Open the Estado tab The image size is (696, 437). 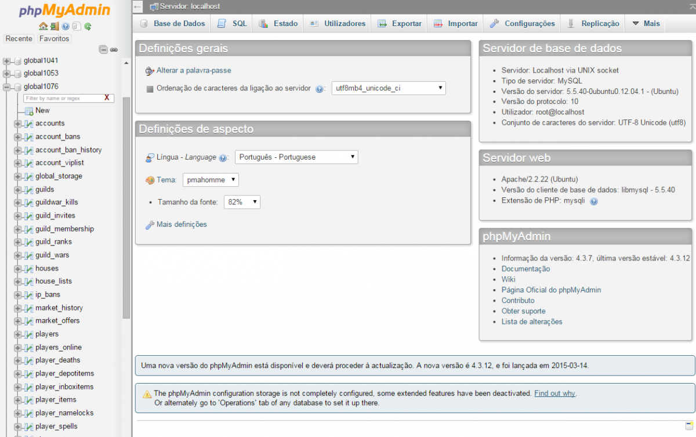278,24
